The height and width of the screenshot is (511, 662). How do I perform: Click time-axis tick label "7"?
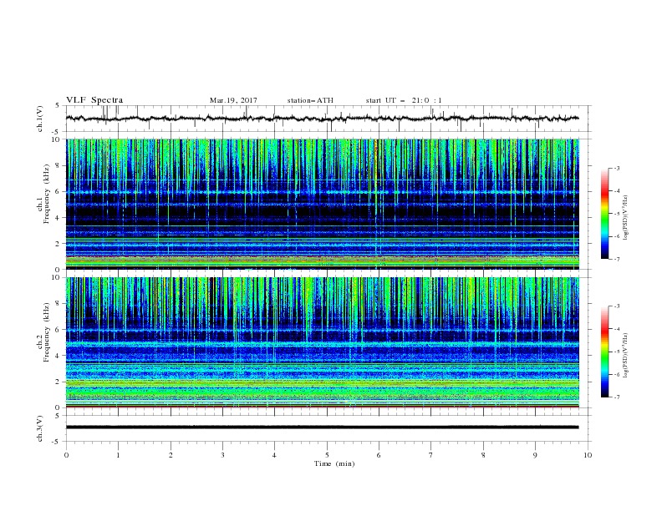pos(431,455)
